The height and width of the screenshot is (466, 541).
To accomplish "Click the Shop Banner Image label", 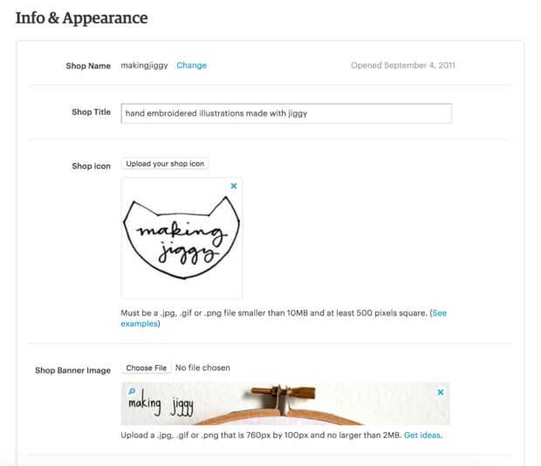I will point(72,370).
